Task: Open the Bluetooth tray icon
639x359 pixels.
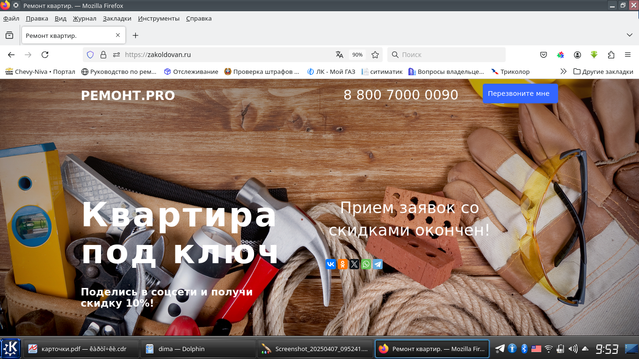Action: pyautogui.click(x=524, y=349)
